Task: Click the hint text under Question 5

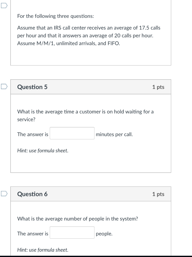Action: tap(43, 150)
